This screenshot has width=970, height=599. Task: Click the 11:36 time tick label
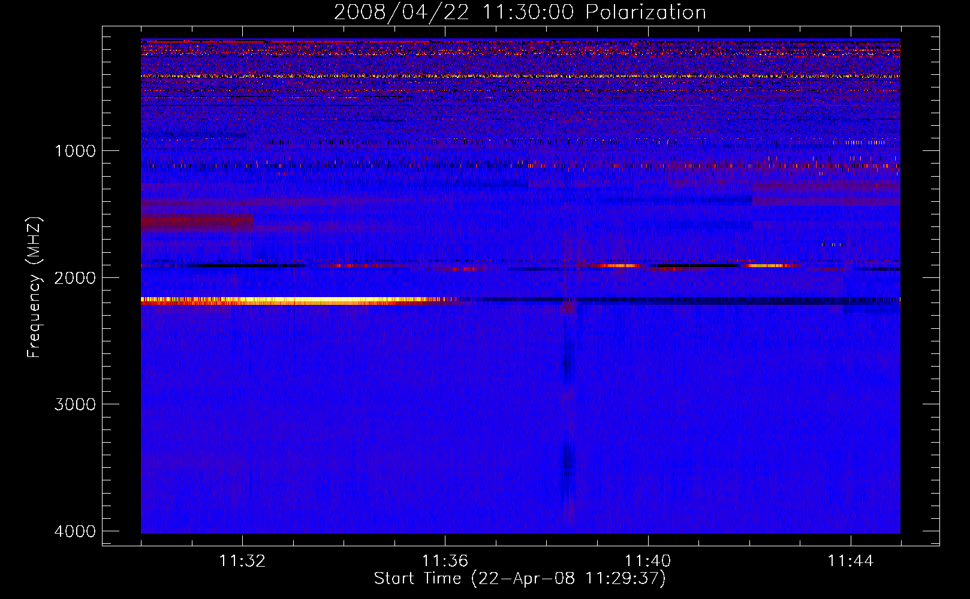(x=445, y=561)
